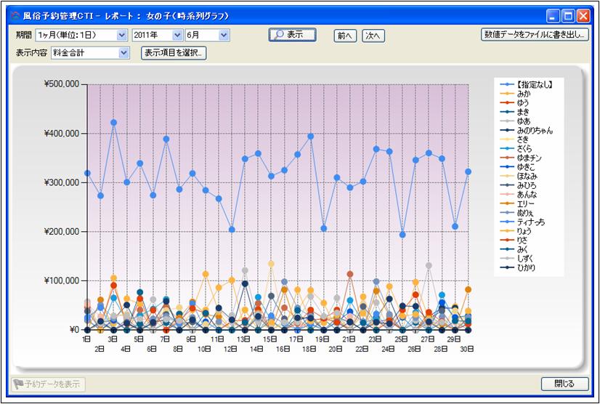Viewport: 600px width, 404px height.
Task: Click the ゆまチン legend entry
Action: pyautogui.click(x=529, y=158)
